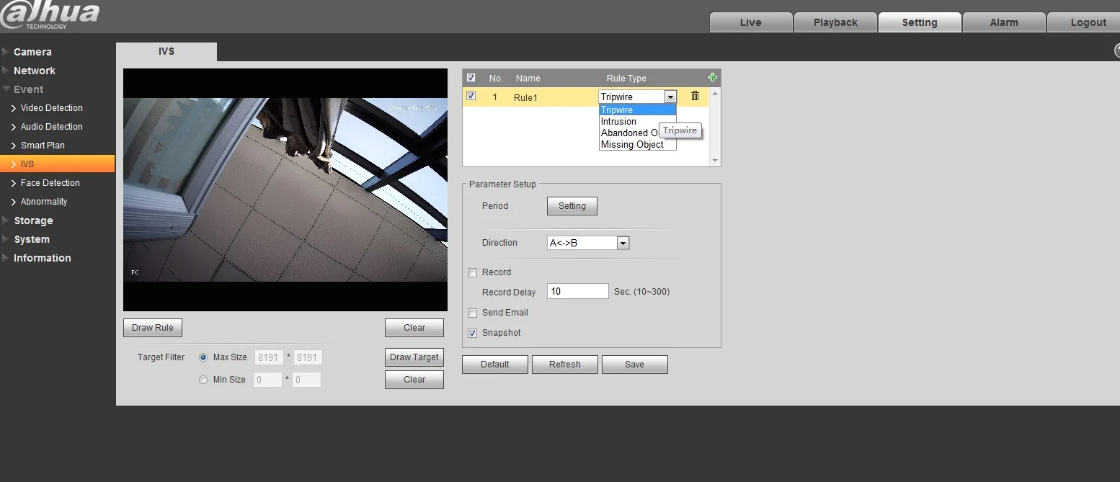Select the Min Size radio button
Viewport: 1120px width, 482px height.
(x=203, y=380)
